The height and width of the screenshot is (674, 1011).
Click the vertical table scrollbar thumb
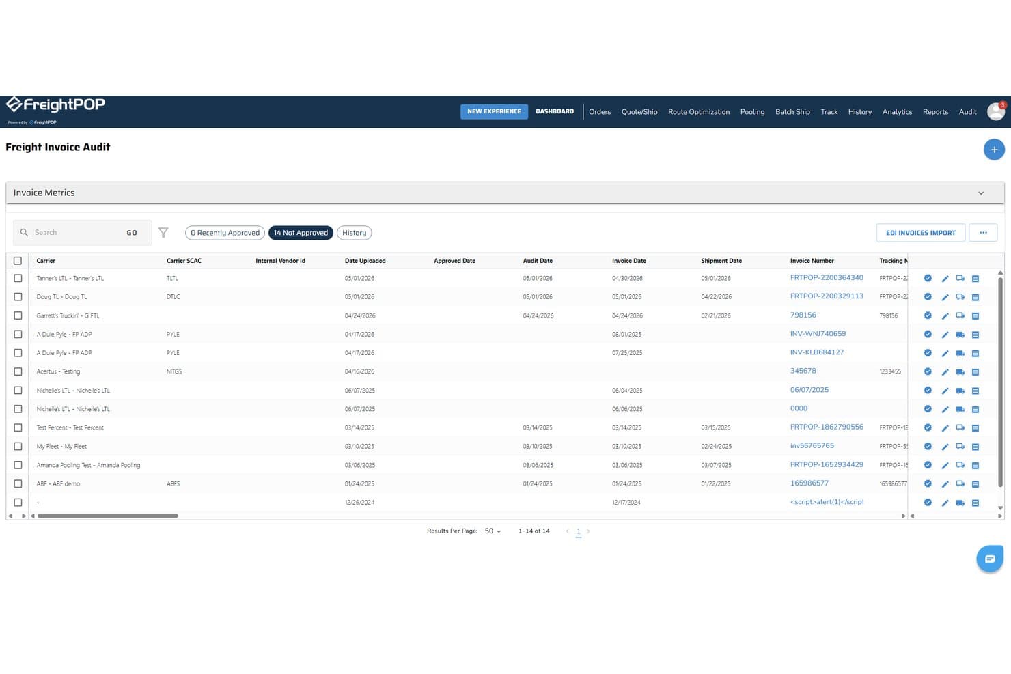click(1000, 382)
